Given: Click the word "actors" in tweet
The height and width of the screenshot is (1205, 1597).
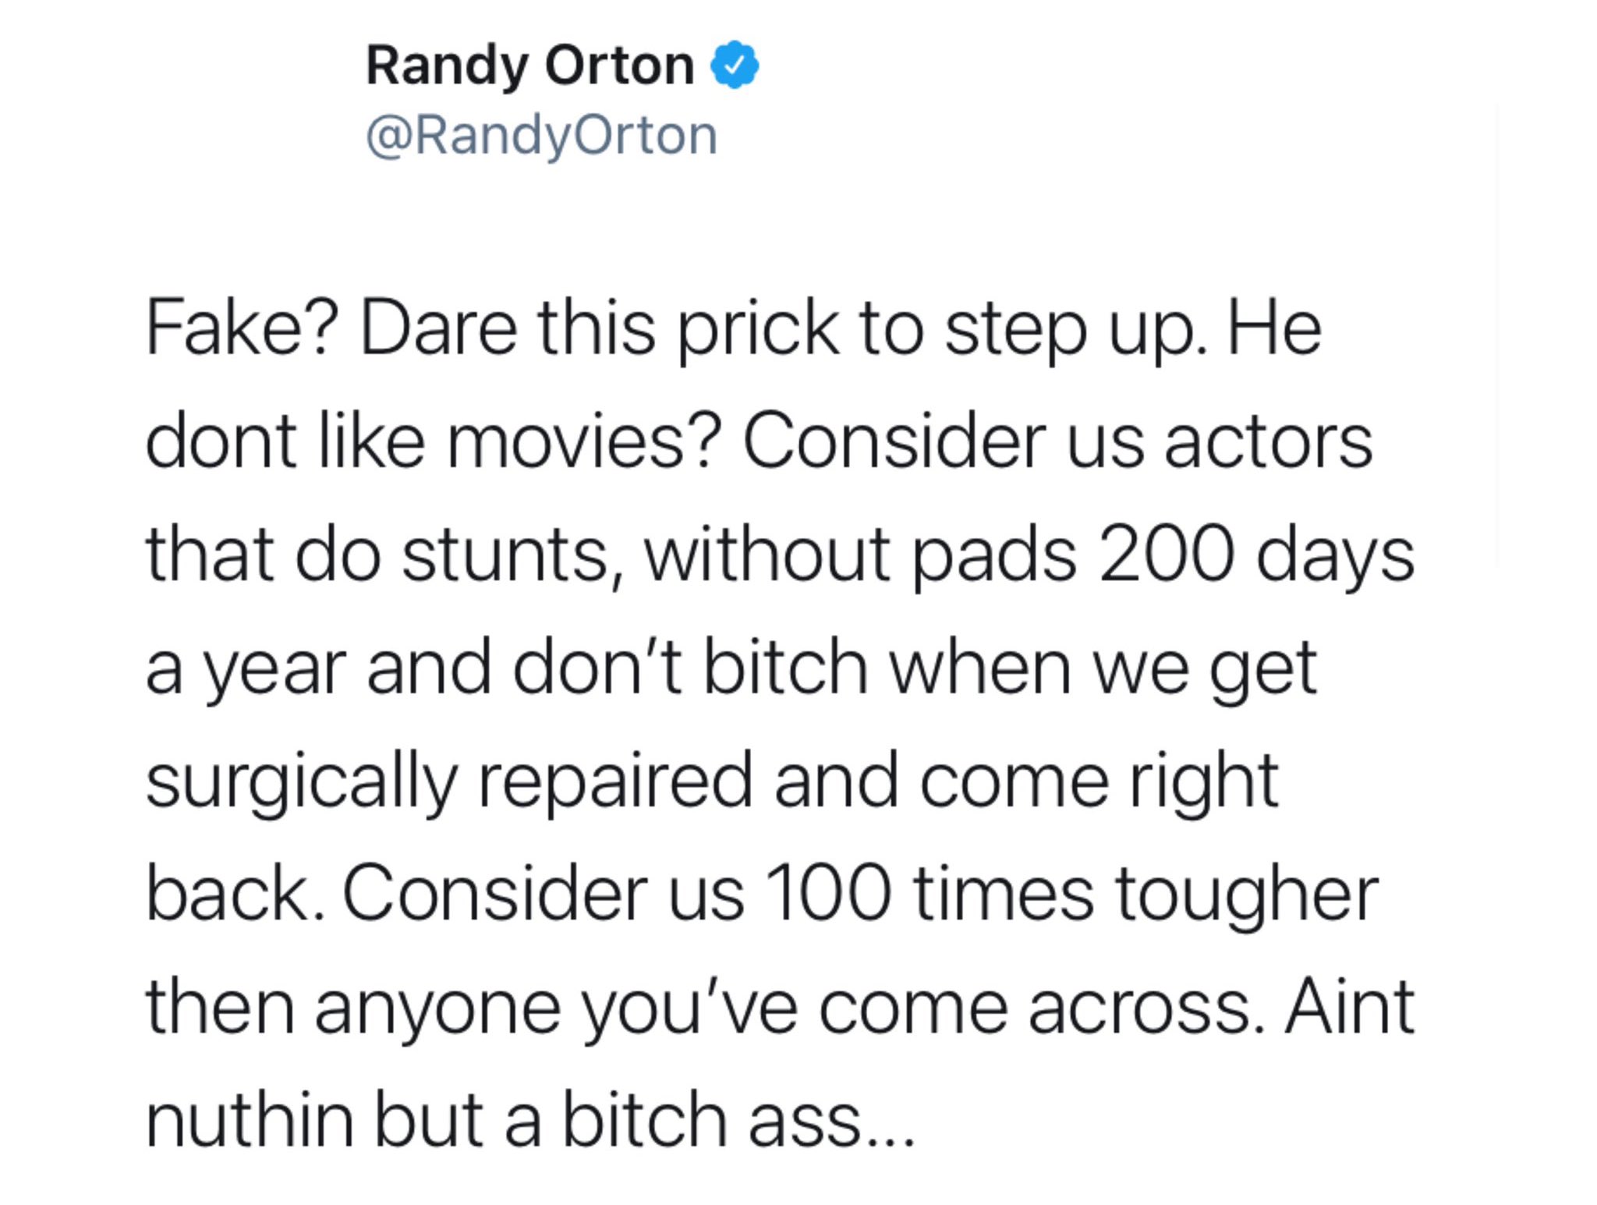Looking at the screenshot, I should pyautogui.click(x=1268, y=441).
